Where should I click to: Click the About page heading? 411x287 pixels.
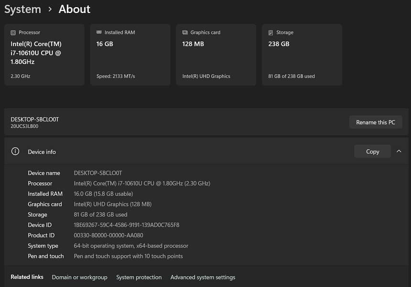pos(75,9)
